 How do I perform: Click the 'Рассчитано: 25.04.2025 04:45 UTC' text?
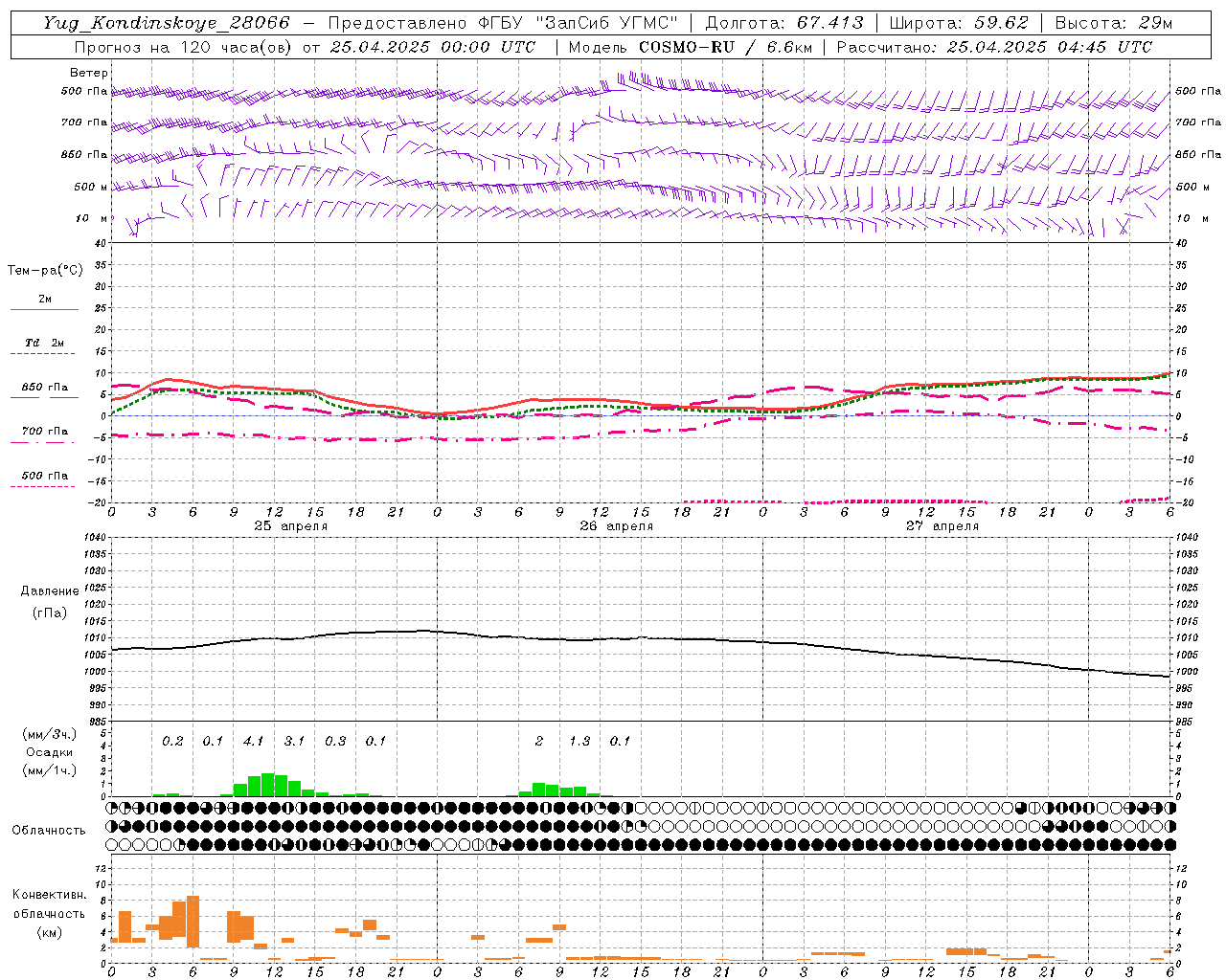pyautogui.click(x=993, y=47)
